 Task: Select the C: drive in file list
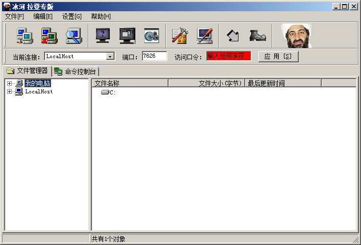click(109, 92)
